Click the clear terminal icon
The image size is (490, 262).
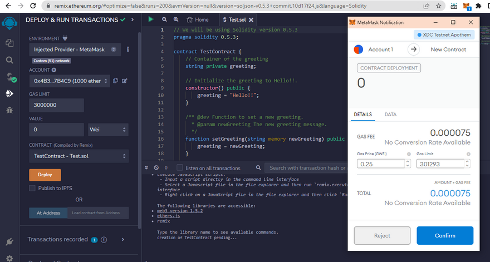tap(156, 167)
